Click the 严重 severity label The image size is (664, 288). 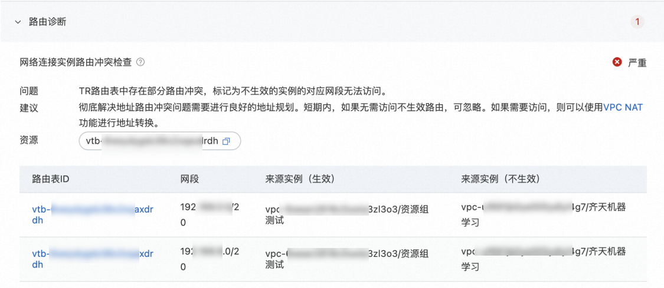tap(637, 62)
